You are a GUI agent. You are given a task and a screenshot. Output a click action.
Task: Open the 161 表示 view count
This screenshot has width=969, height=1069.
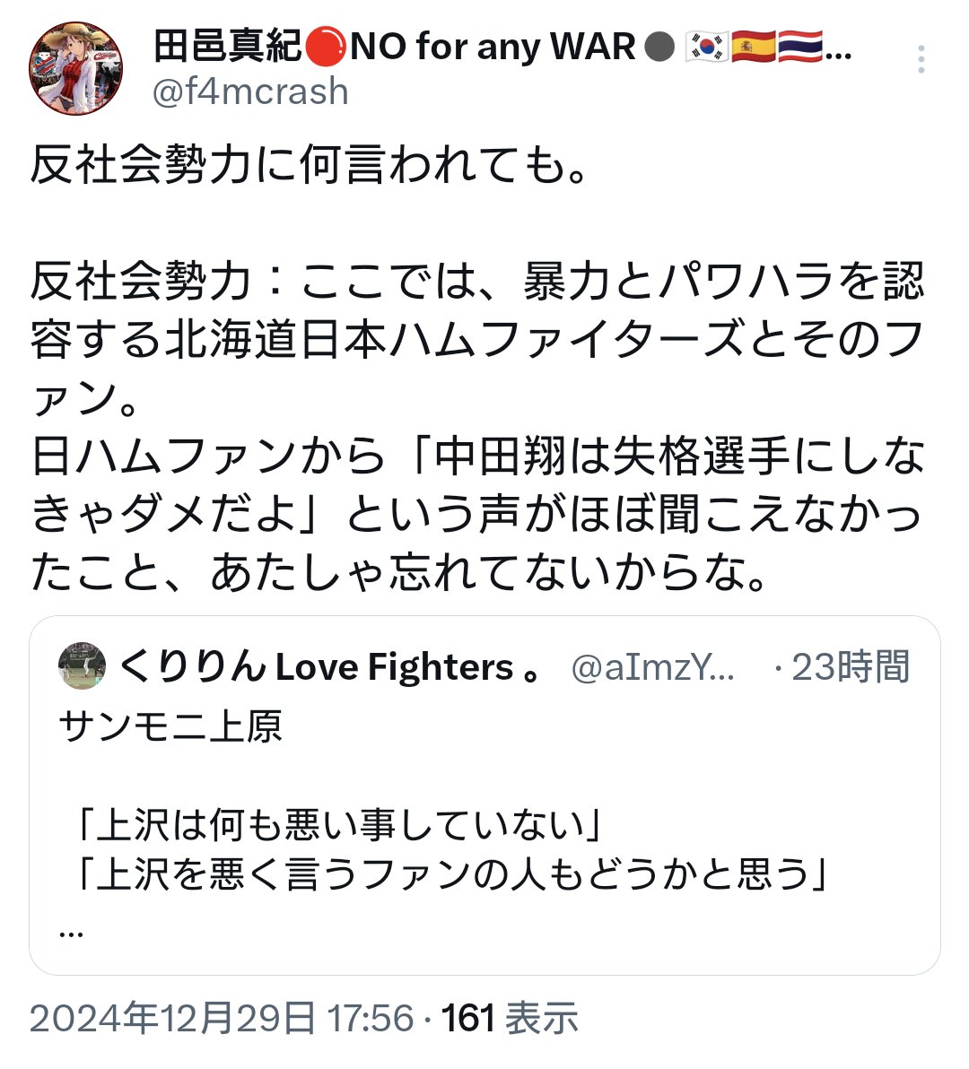(510, 1019)
